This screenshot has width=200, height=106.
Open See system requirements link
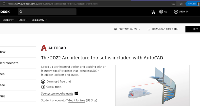click(x=57, y=94)
